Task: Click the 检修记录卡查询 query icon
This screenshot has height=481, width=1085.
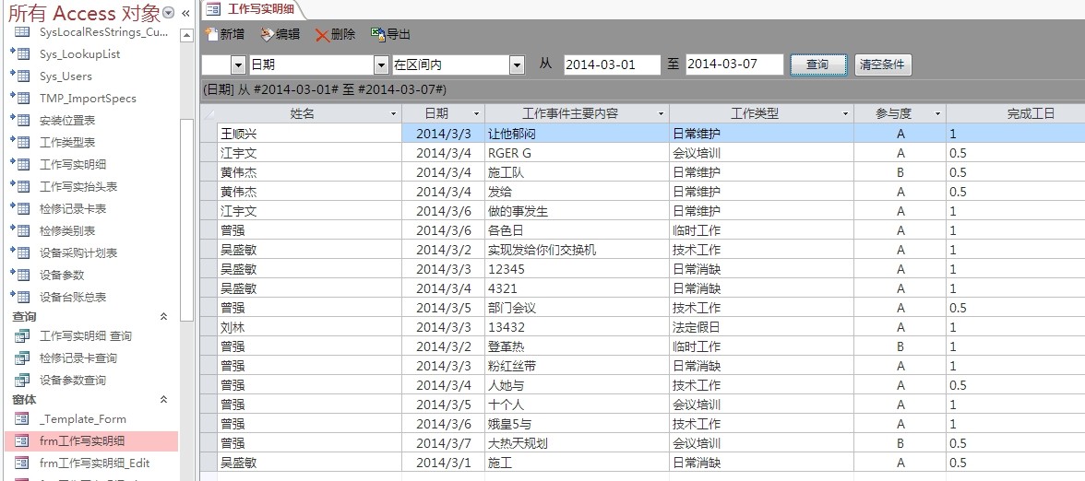Action: [22, 358]
